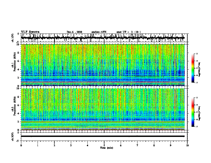
Task: Click time axis tick label "9"
Action: click(x=171, y=145)
